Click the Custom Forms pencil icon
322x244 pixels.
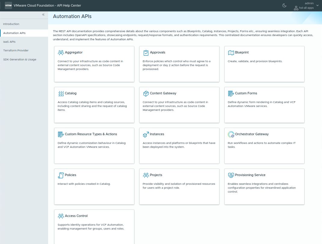pyautogui.click(x=231, y=93)
